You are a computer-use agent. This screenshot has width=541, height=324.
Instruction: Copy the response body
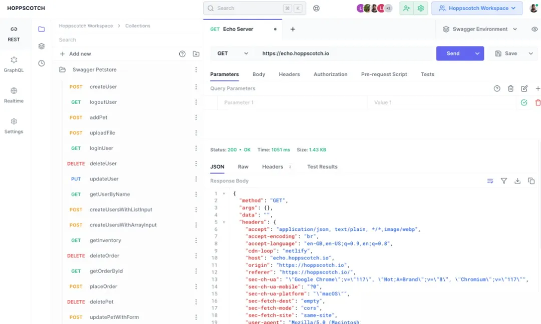point(531,181)
